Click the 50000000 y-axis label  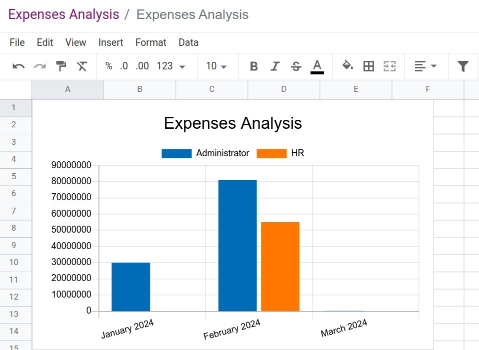click(x=71, y=230)
